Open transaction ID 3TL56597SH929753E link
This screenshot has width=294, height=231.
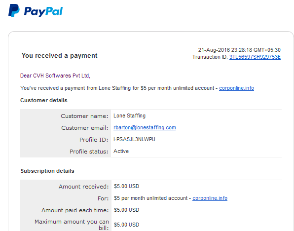(x=255, y=57)
